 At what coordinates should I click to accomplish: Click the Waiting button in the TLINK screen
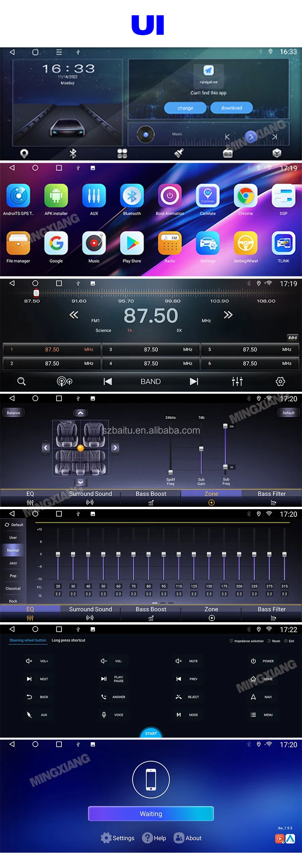[x=151, y=814]
